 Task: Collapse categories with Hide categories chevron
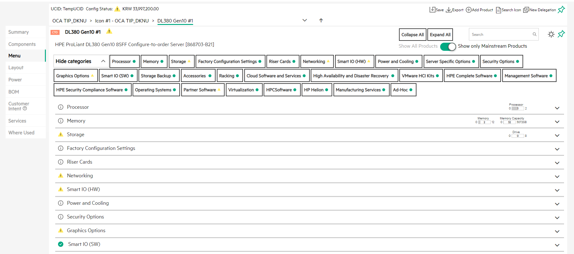point(103,61)
